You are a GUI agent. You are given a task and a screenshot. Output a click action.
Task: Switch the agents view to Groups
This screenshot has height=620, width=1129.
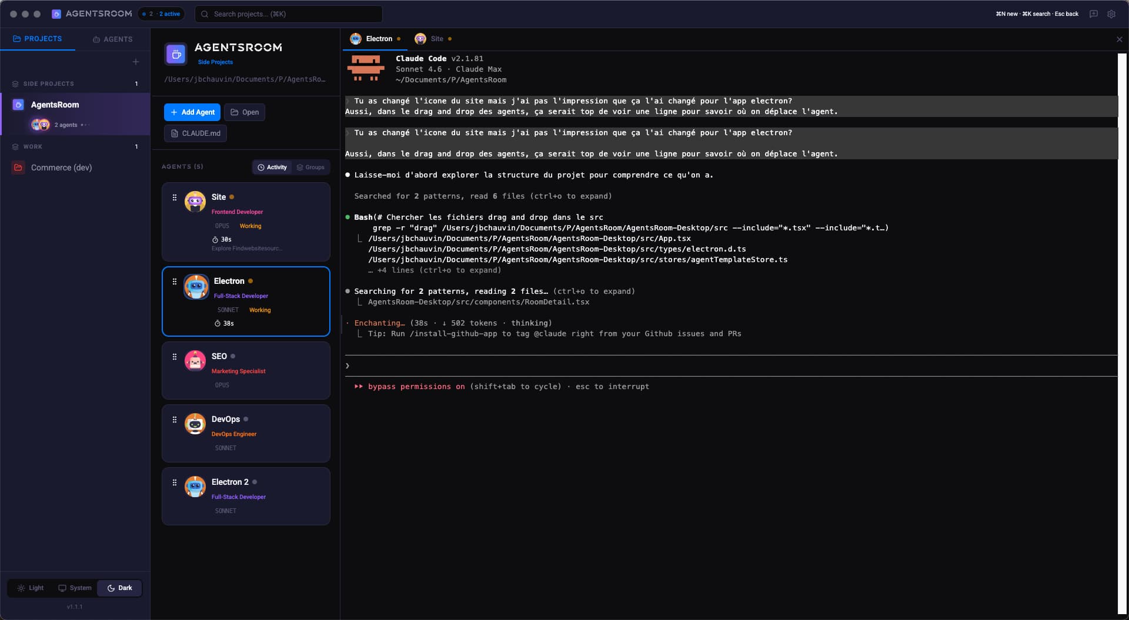310,167
